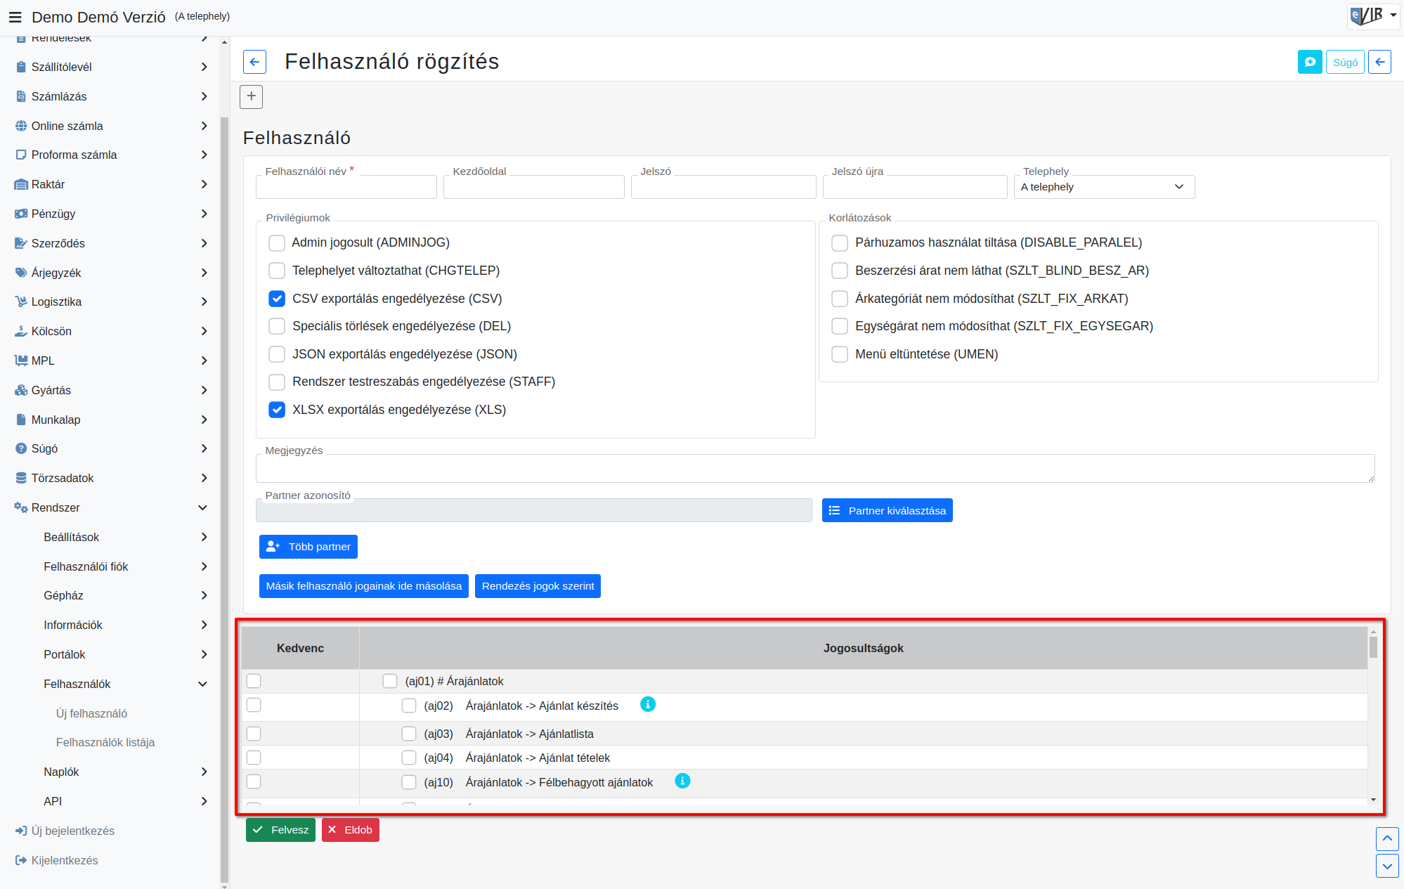Click the plus icon under the title

point(251,96)
